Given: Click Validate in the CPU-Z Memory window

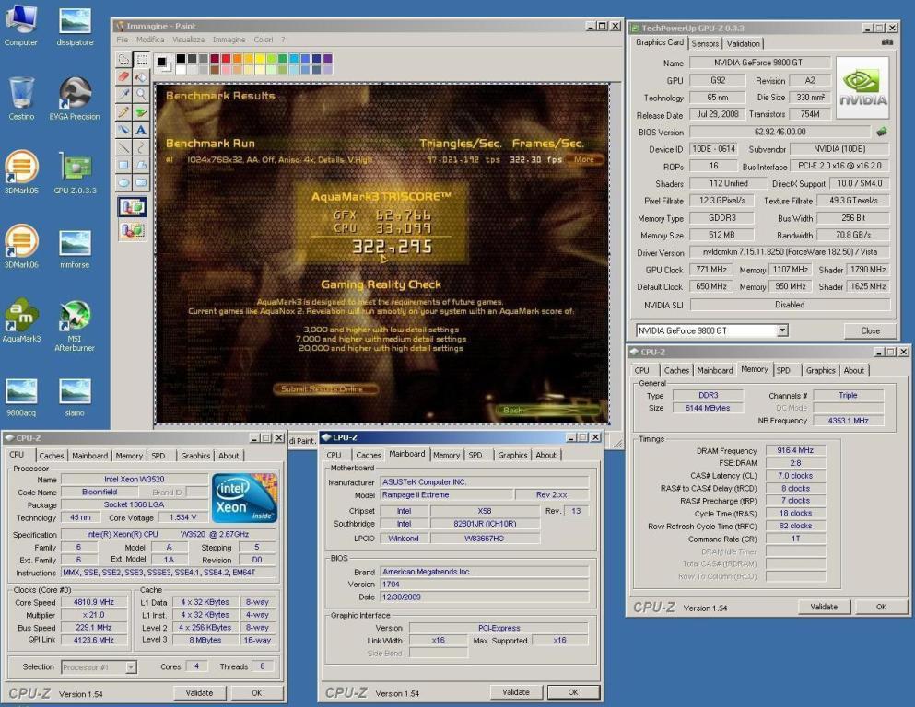Looking at the screenshot, I should [824, 607].
